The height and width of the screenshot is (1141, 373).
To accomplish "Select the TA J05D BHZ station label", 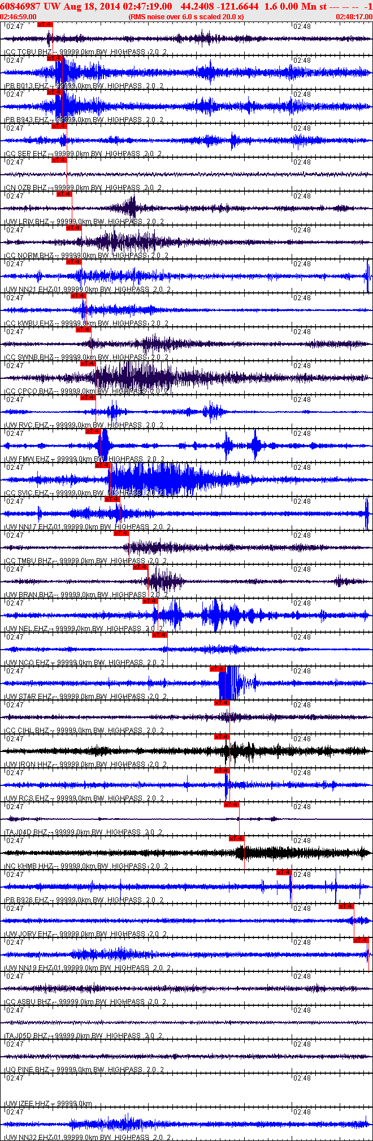I will (x=27, y=1036).
